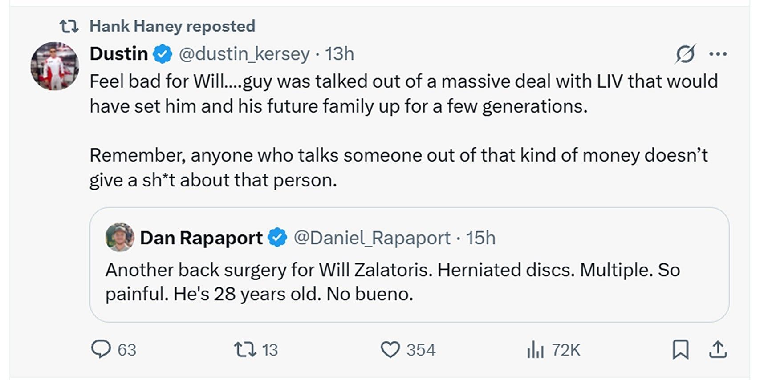Image resolution: width=760 pixels, height=380 pixels.
Task: Open Dan Rapaport's small avatar
Action: pos(120,238)
